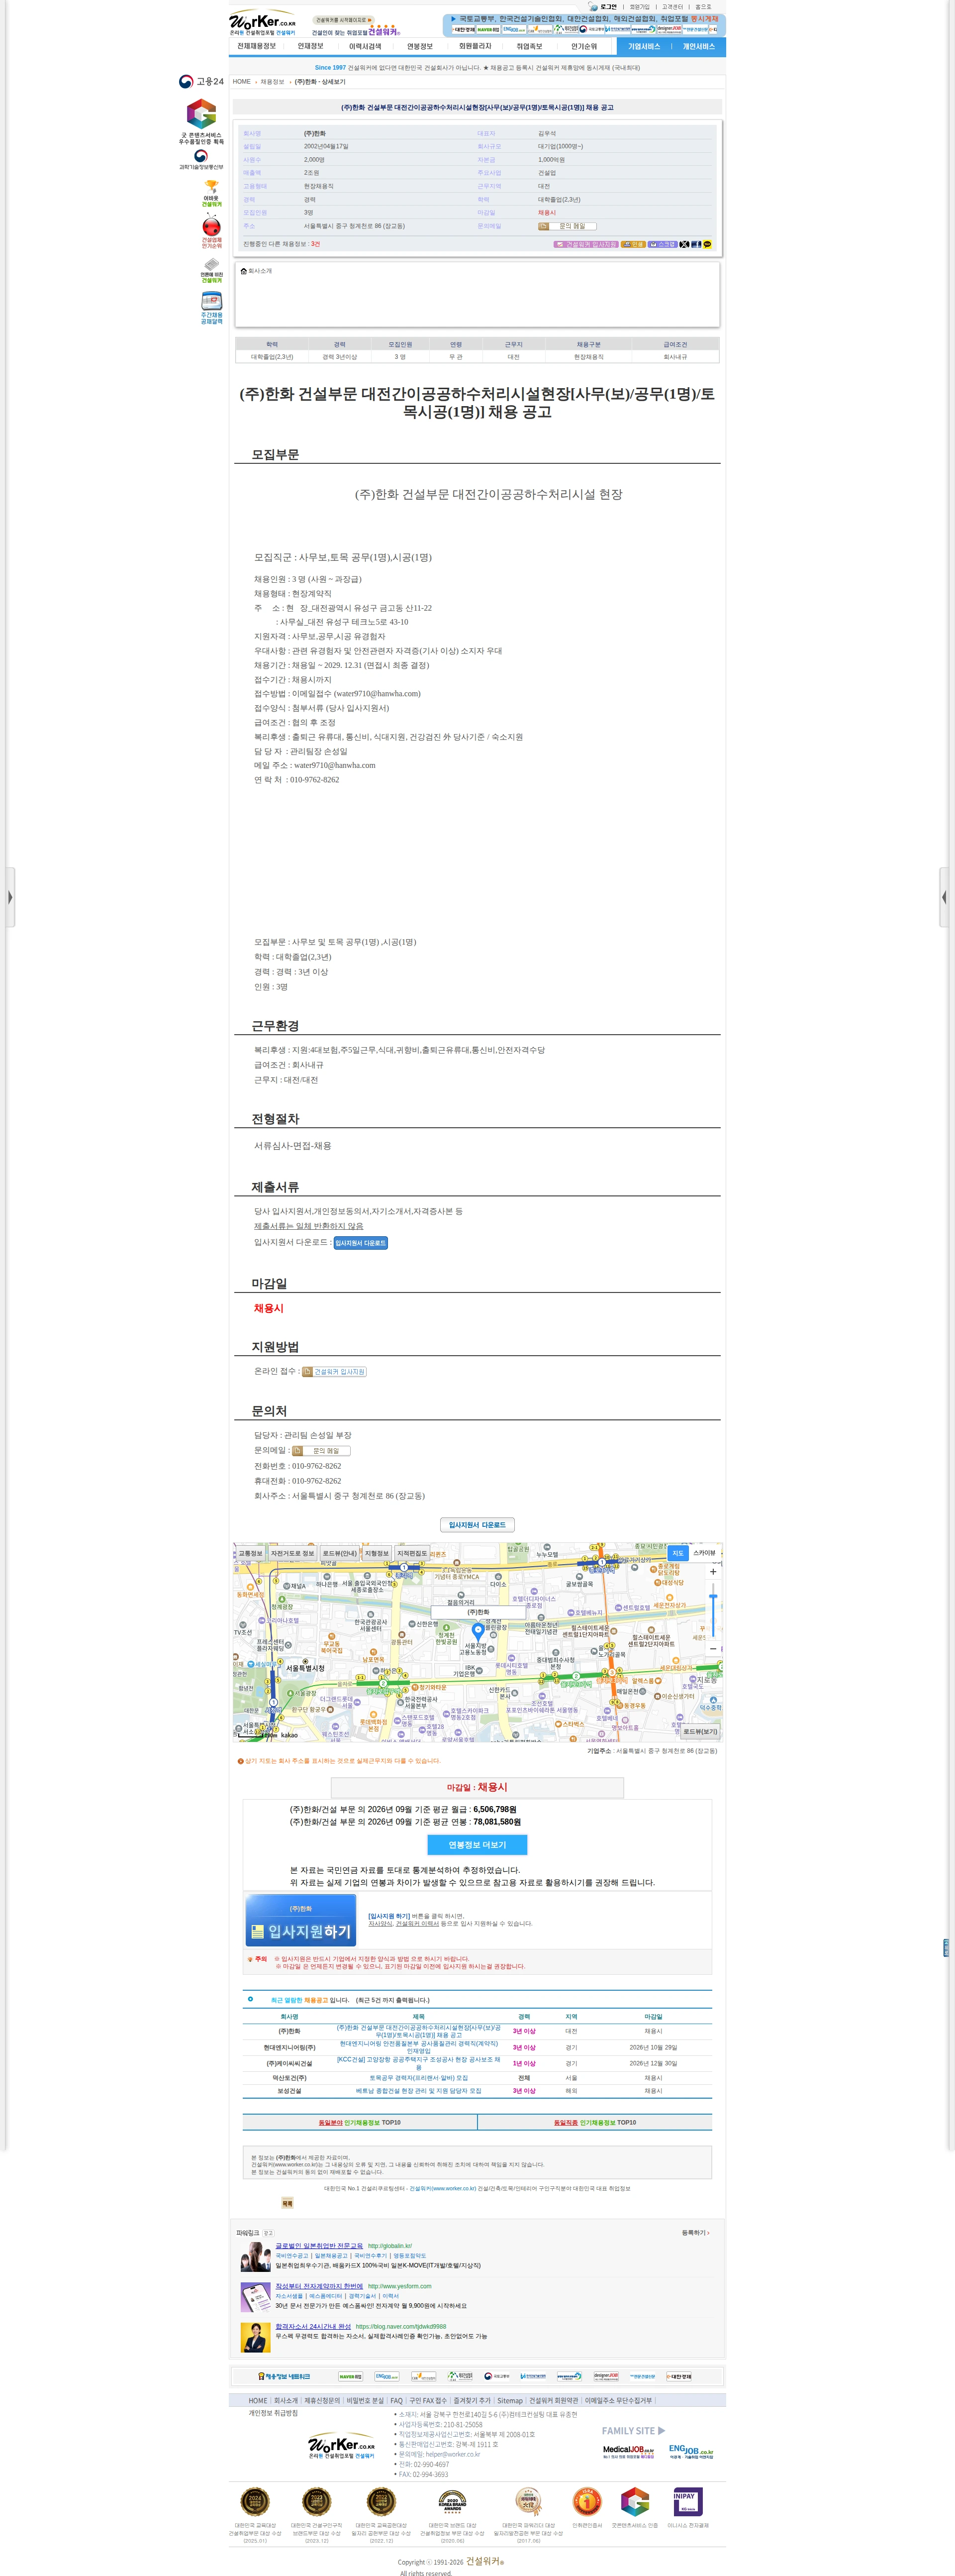The width and height of the screenshot is (955, 2576).
Task: Toggle 자전거도로 정보 overlay on map
Action: 291,1553
